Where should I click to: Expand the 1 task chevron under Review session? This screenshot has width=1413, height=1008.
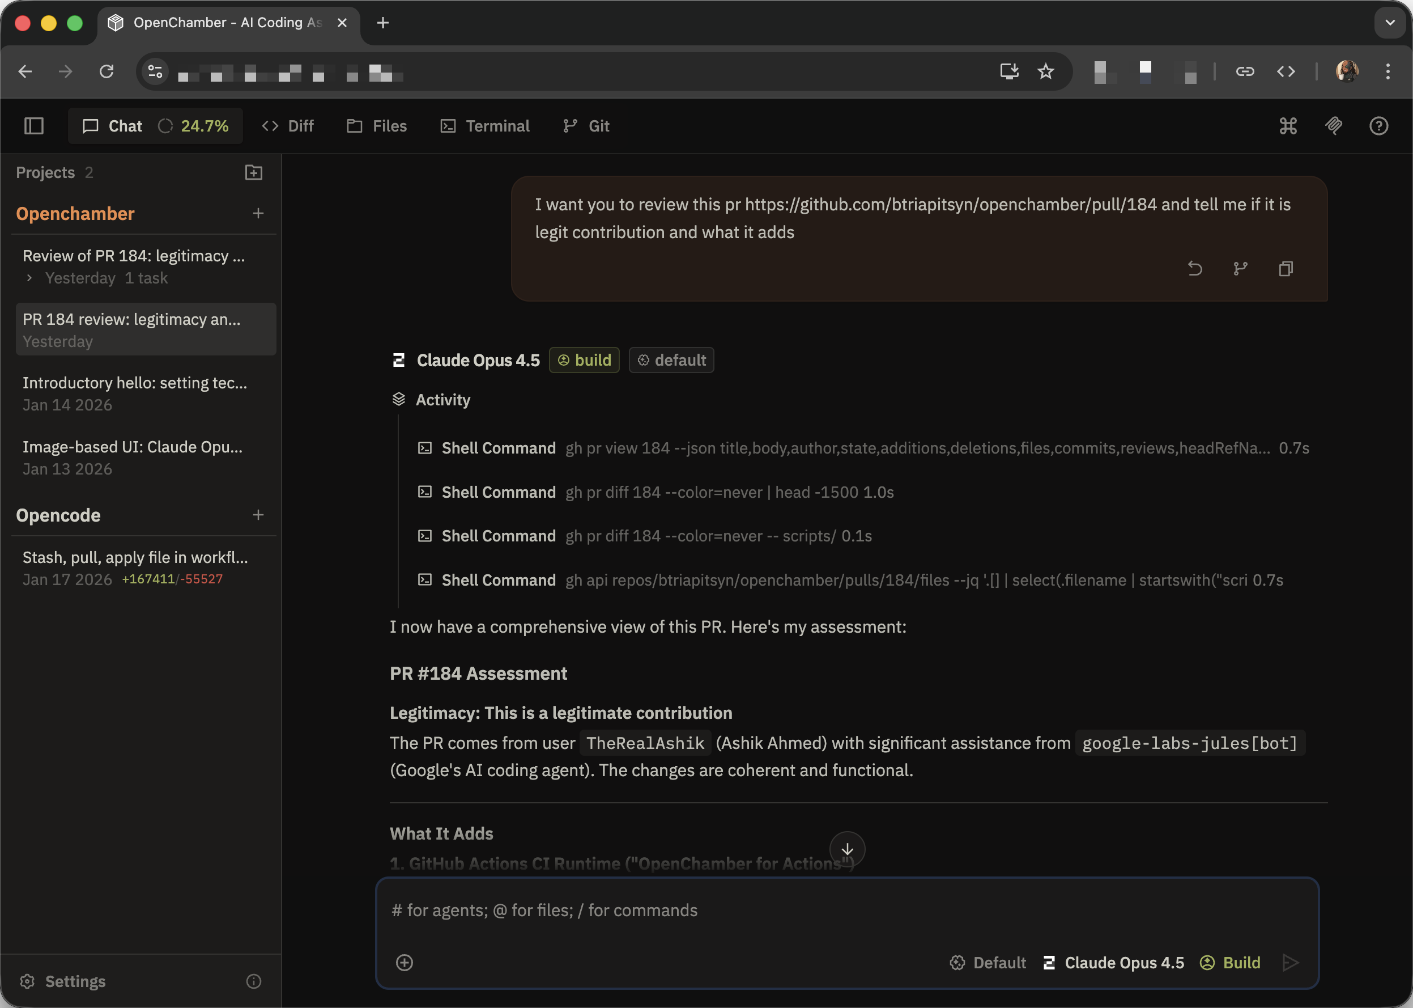click(x=29, y=278)
